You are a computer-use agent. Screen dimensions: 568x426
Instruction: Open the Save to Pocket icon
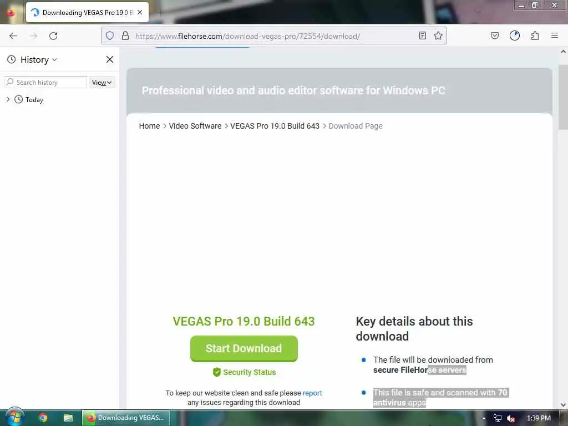coord(494,35)
